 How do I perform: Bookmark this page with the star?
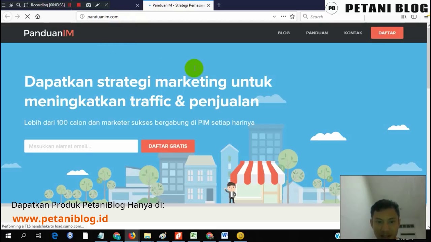point(292,16)
